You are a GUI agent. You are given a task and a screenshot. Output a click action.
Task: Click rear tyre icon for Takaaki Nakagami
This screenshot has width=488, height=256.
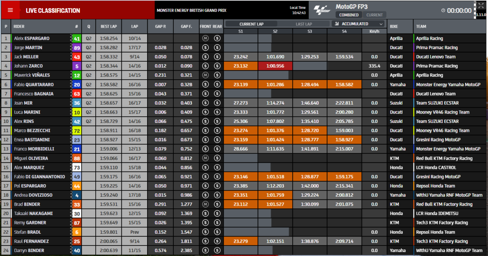[217, 213]
